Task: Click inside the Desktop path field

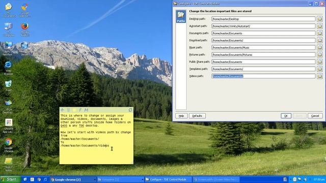Action: click(x=264, y=19)
